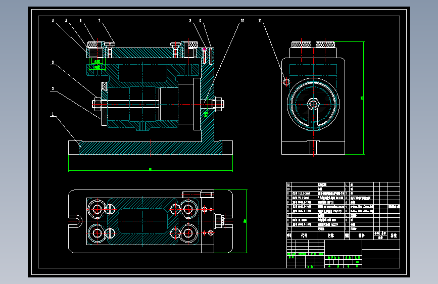Pick the base plate hatch in the front view
The width and height of the screenshot is (438, 284).
pos(151,148)
